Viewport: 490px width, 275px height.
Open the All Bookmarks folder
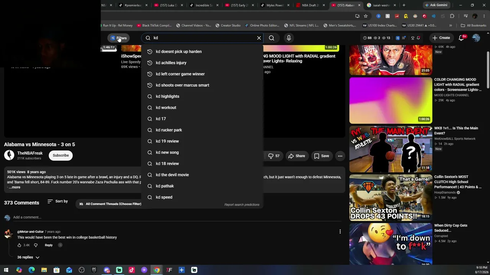pyautogui.click(x=473, y=26)
